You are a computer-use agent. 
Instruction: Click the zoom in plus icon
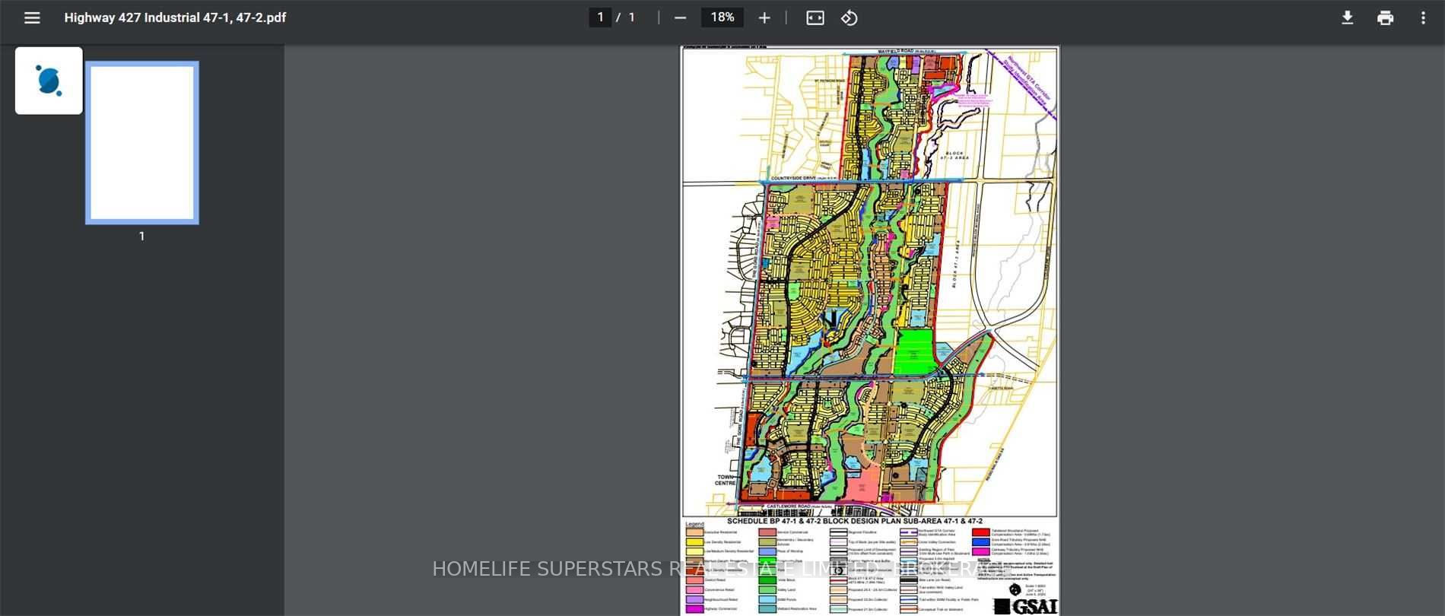(764, 17)
